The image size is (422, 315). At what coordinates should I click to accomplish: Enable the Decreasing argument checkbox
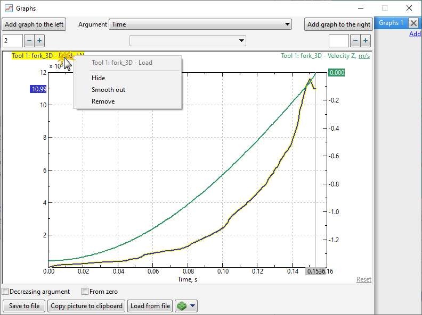[5, 292]
